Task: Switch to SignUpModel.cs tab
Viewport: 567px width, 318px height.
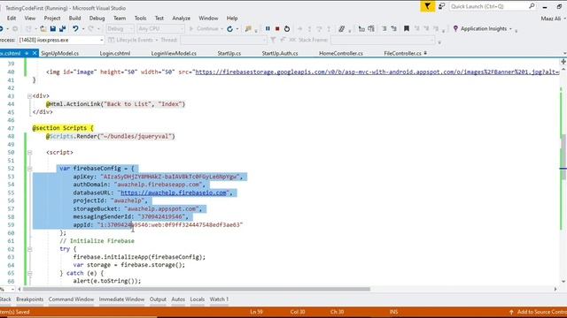Action: click(x=59, y=53)
